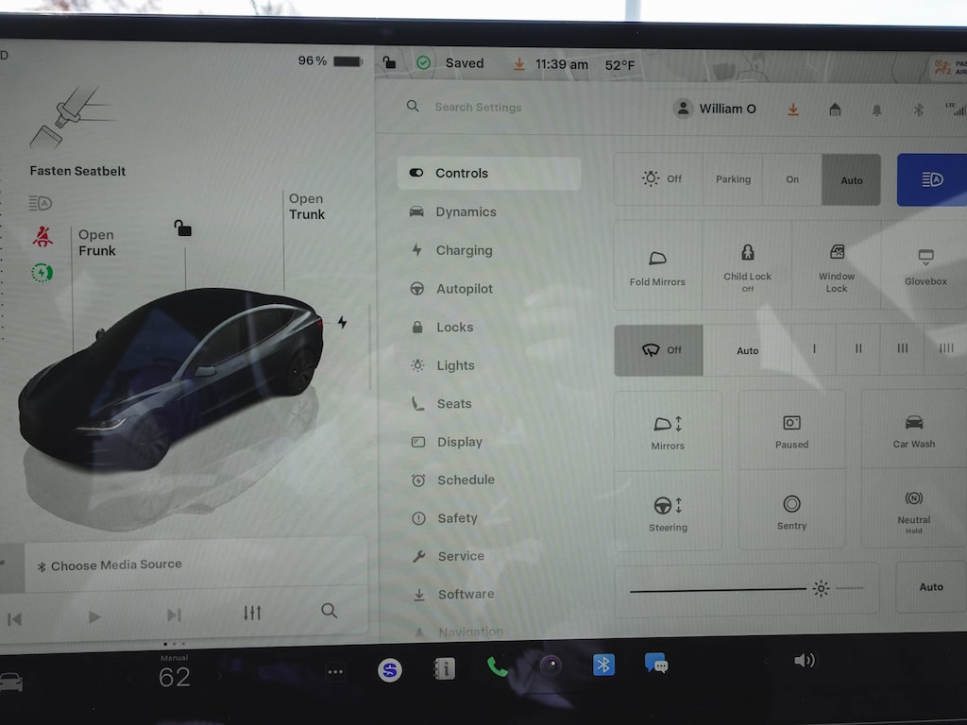This screenshot has width=967, height=725.
Task: Toggle the auto high beam button
Action: (x=932, y=179)
